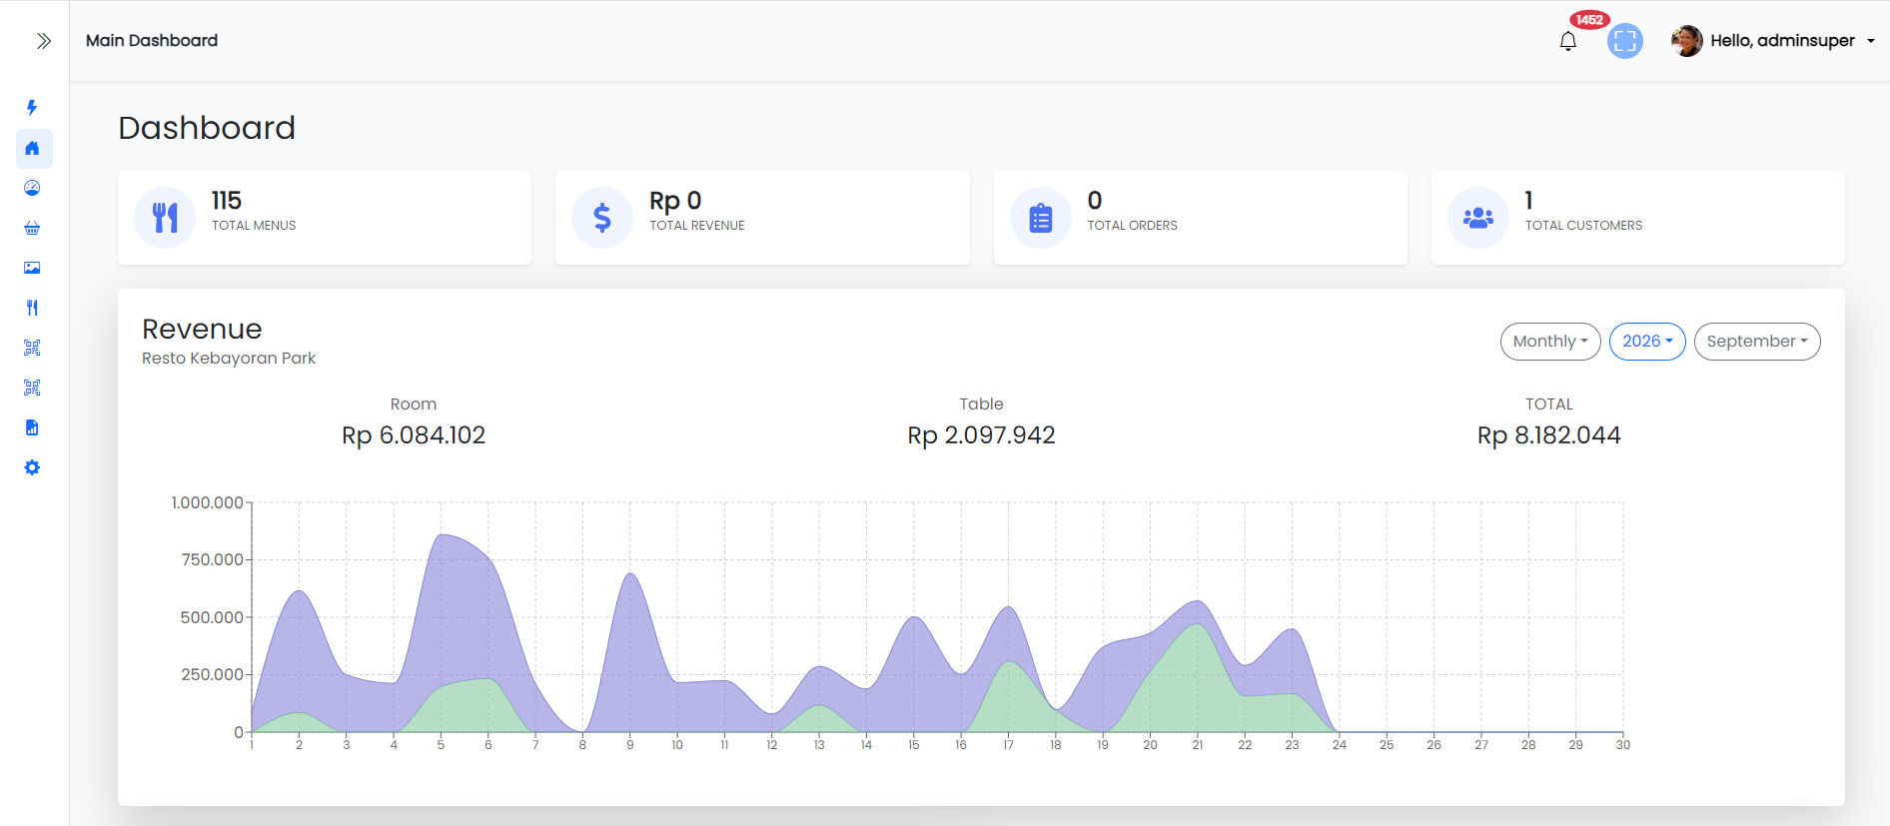Click the Table value Rp 2.097.942

(981, 435)
